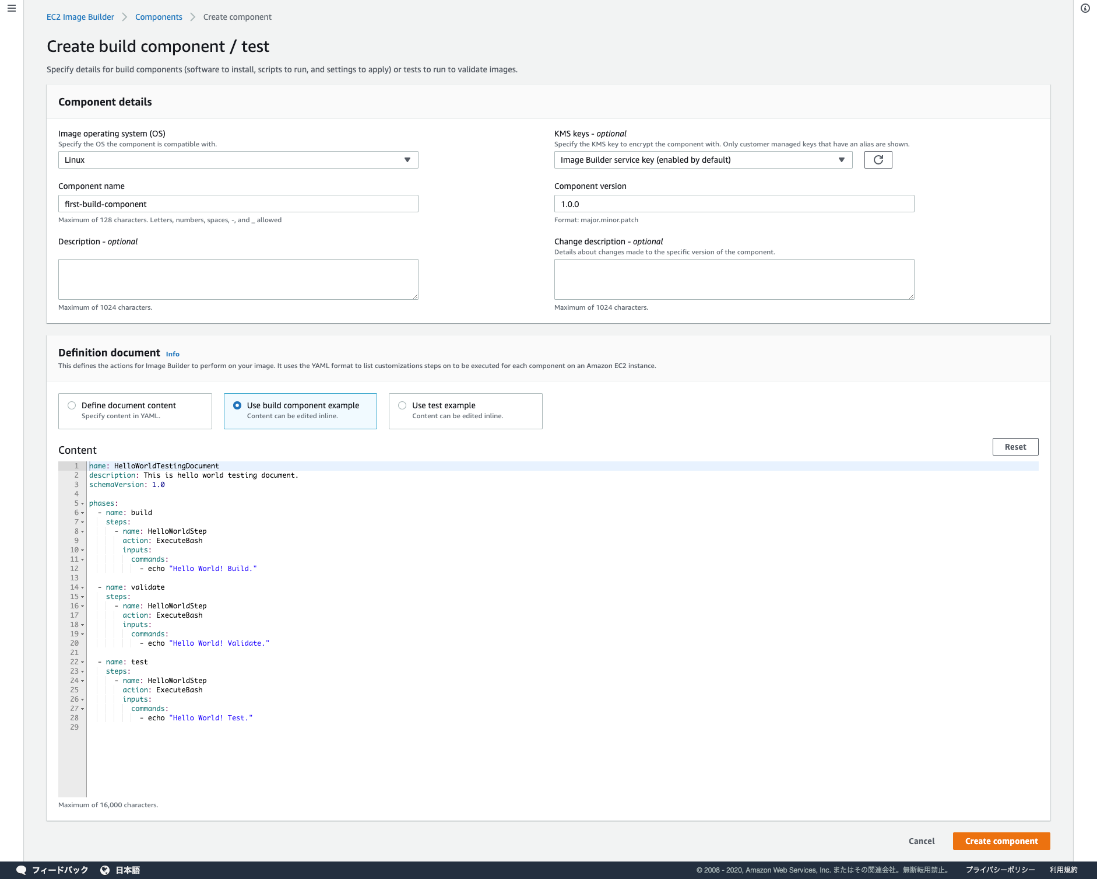Viewport: 1097px width, 879px height.
Task: Select the Use build component example option
Action: pos(237,405)
